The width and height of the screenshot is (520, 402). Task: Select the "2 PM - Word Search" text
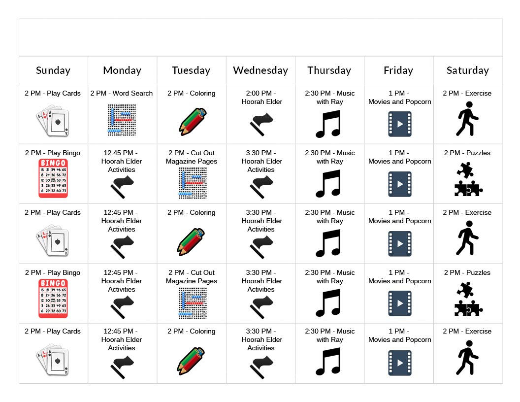point(122,93)
